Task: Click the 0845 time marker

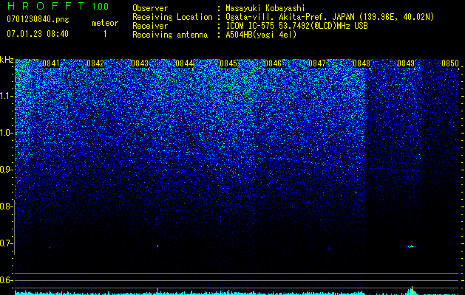Action: 228,63
